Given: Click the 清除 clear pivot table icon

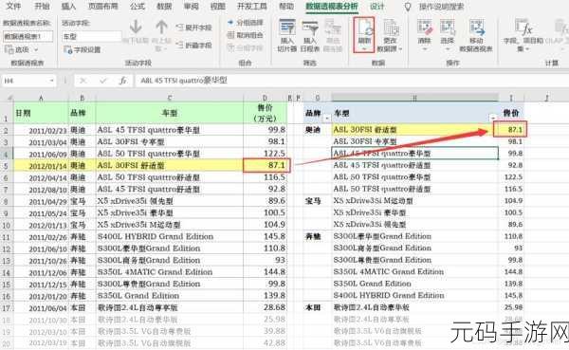Looking at the screenshot, I should (x=424, y=28).
